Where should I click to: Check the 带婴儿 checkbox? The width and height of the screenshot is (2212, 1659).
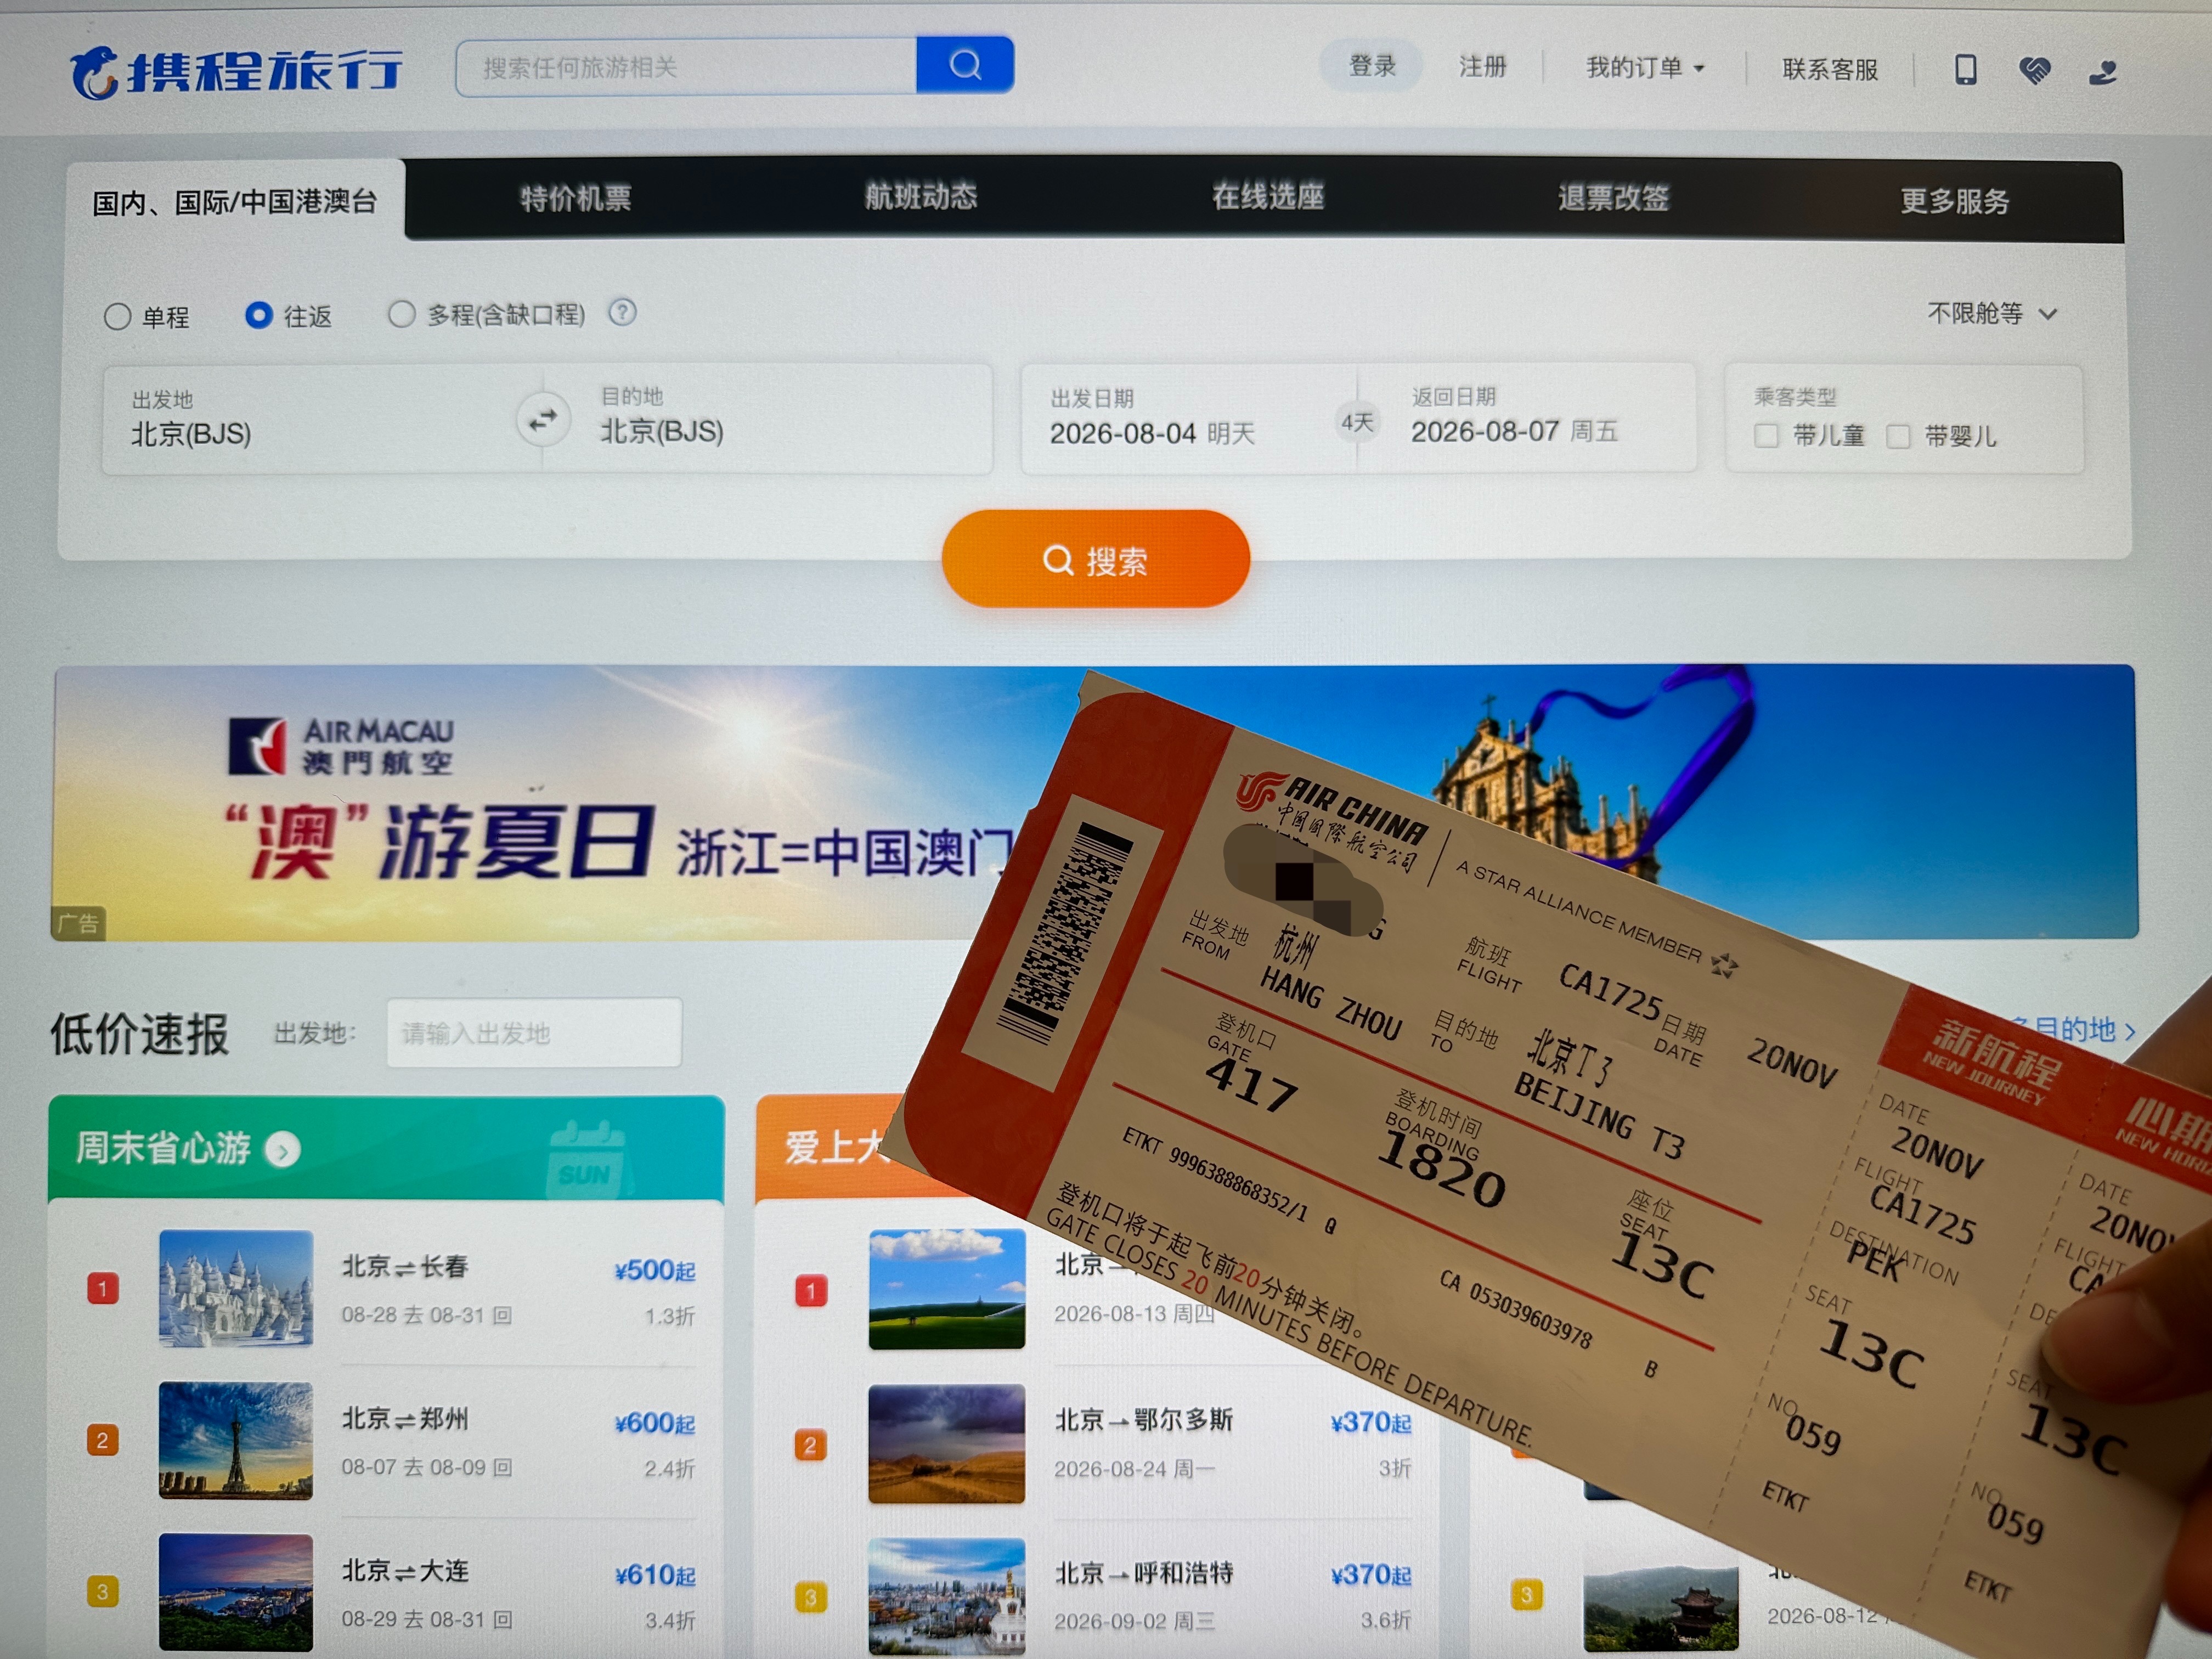1897,437
